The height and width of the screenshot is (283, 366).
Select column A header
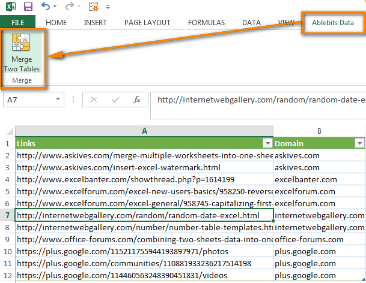144,131
